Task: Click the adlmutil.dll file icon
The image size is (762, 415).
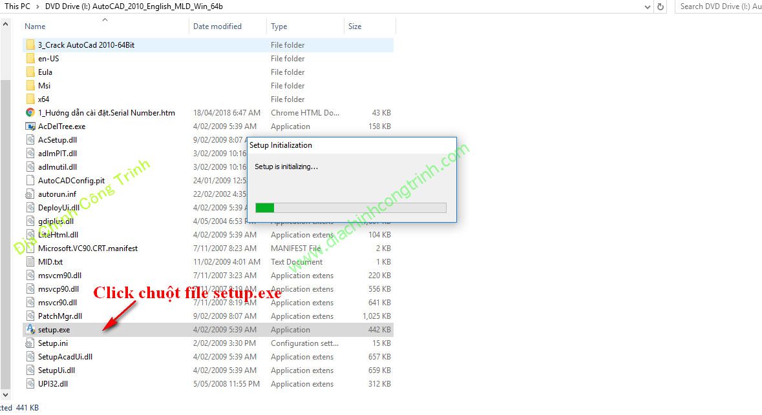Action: tap(30, 167)
